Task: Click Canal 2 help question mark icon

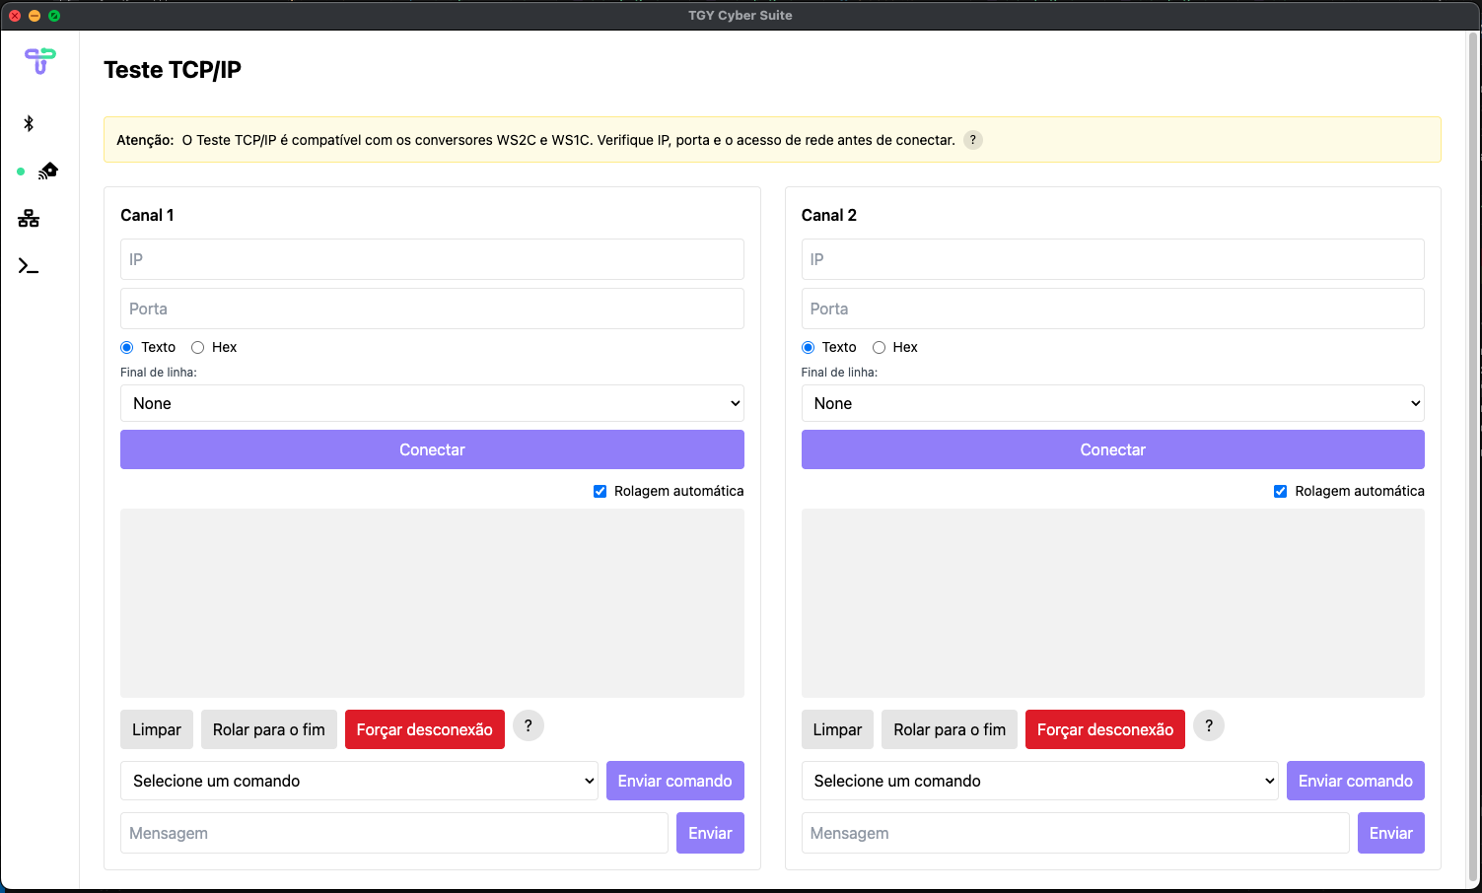Action: (x=1208, y=726)
